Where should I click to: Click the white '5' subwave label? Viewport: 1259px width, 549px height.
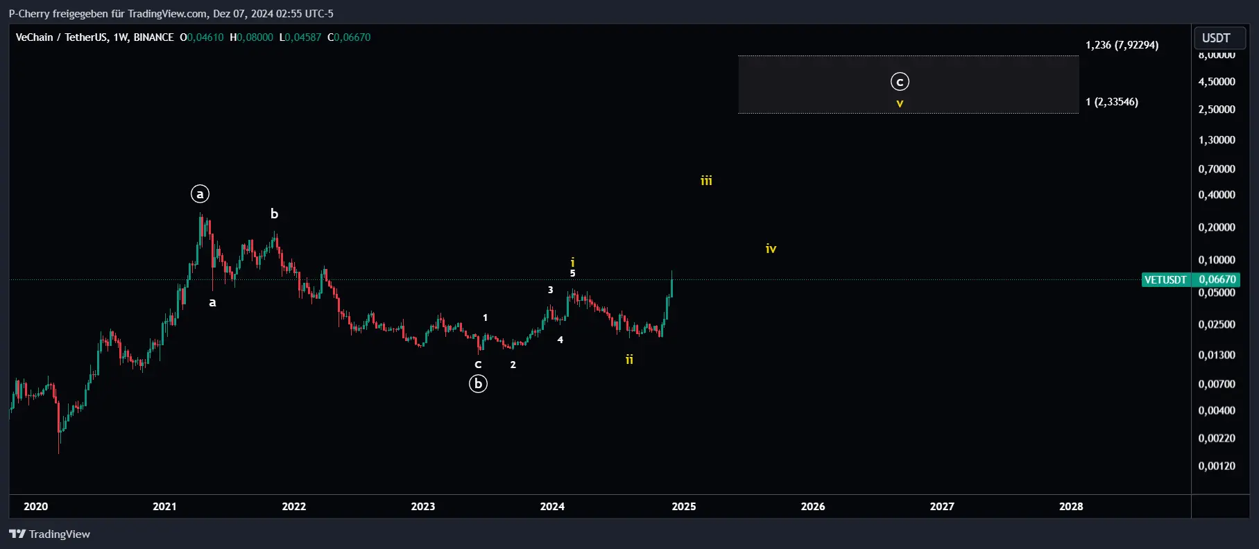(572, 274)
